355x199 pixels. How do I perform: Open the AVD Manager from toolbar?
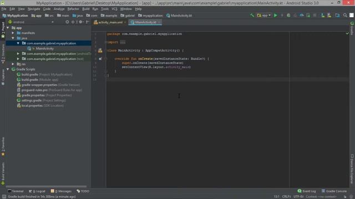coord(323,15)
